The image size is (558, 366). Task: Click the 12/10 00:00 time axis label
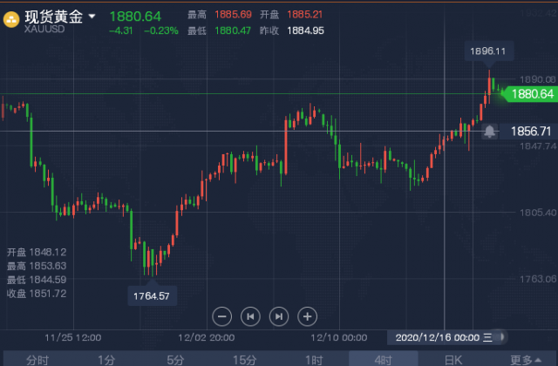point(339,337)
